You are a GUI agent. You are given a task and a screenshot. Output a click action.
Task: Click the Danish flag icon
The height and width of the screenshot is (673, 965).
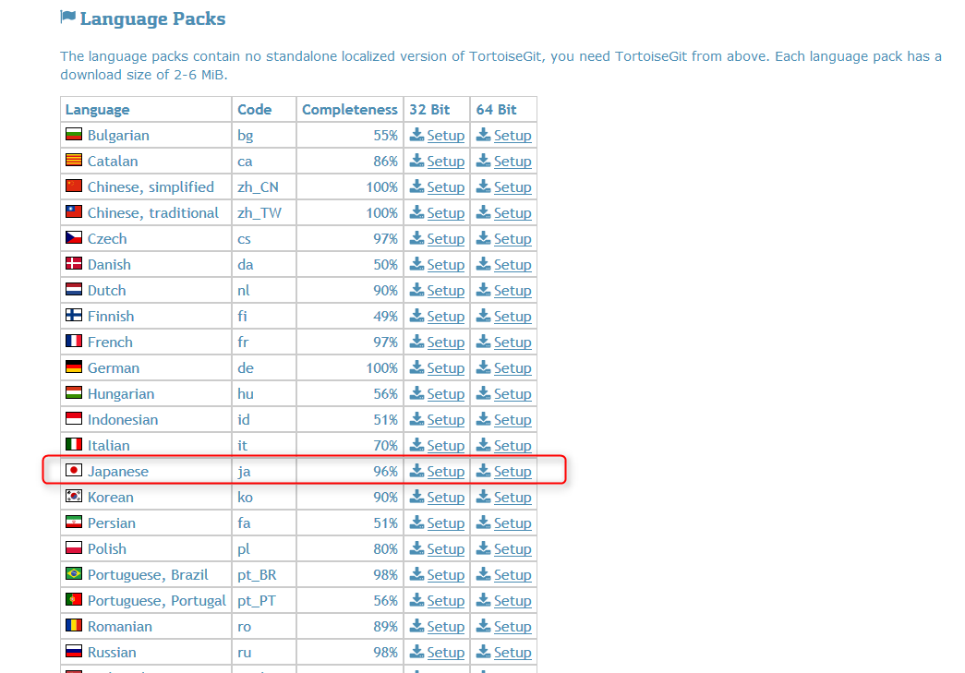pos(74,265)
